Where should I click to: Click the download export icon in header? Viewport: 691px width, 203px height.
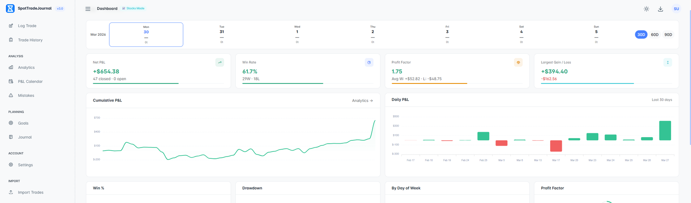660,9
